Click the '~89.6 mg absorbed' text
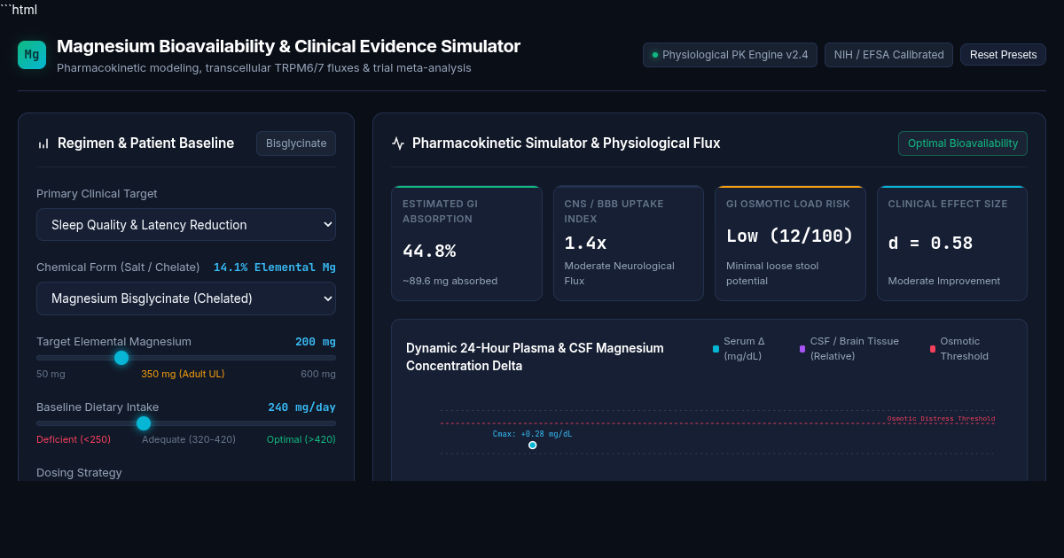The image size is (1064, 558). [450, 281]
